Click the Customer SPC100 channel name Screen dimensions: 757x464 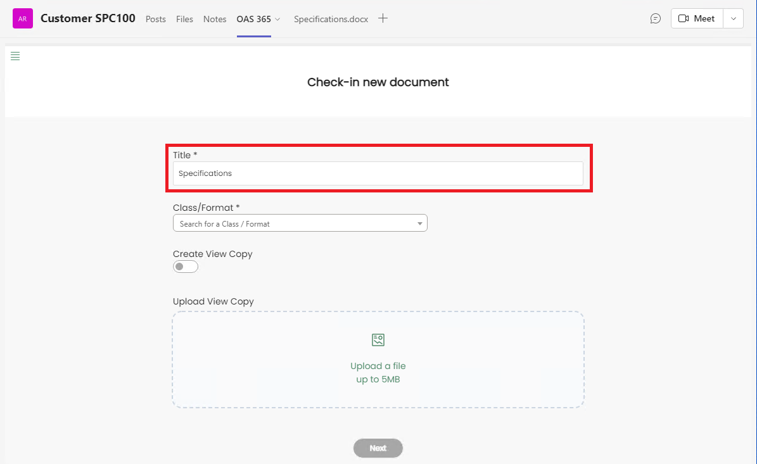pos(88,18)
